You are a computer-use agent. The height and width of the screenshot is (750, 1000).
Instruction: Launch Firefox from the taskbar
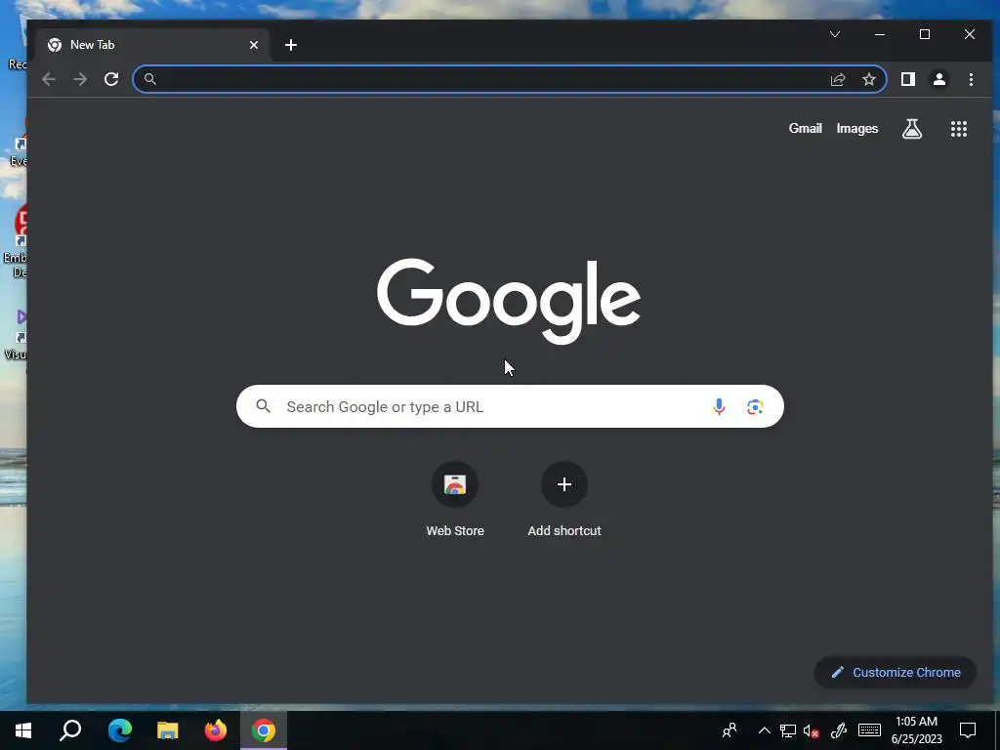point(216,730)
